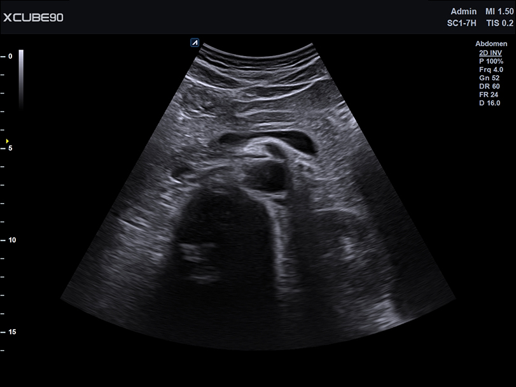This screenshot has width=516, height=387.
Task: Click the Admin user label
Action: coord(463,10)
